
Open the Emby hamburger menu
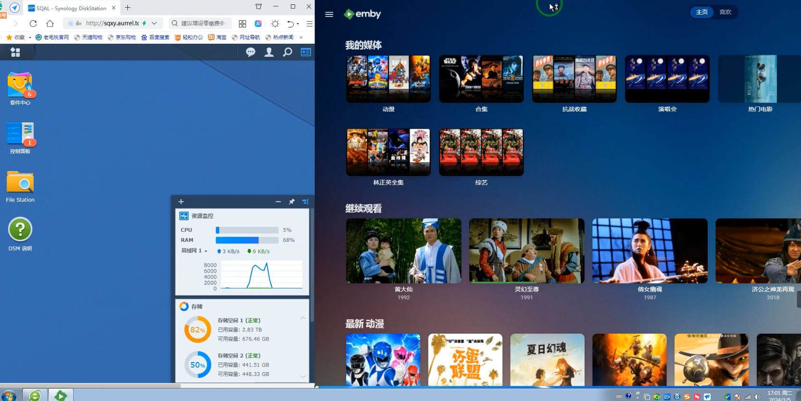329,14
